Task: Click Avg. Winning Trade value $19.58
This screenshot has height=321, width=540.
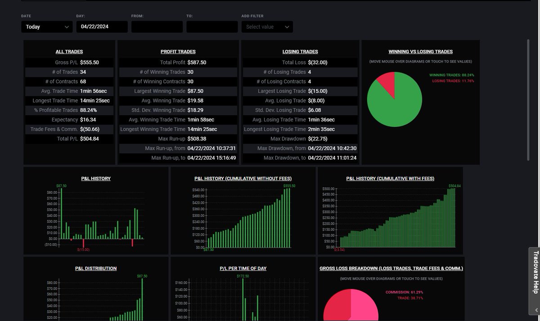Action: coord(196,101)
